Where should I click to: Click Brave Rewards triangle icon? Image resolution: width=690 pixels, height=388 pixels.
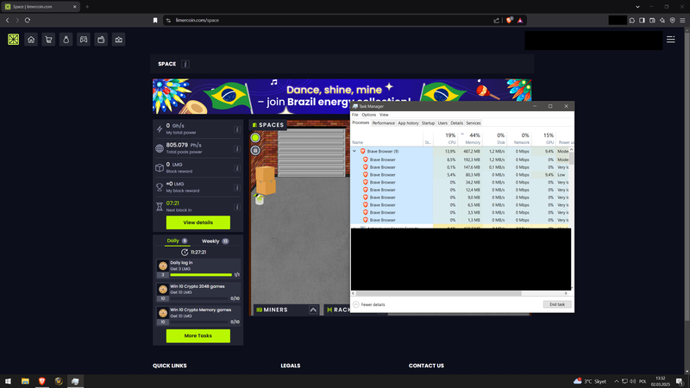click(x=520, y=20)
